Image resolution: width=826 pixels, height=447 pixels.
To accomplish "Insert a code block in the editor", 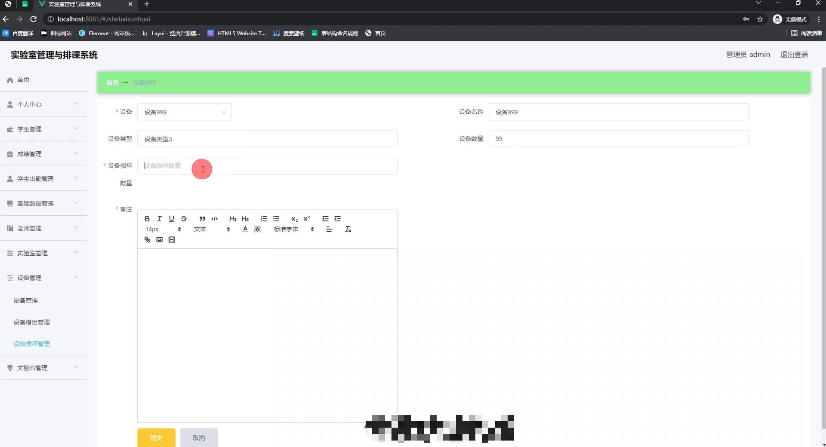I will 214,219.
